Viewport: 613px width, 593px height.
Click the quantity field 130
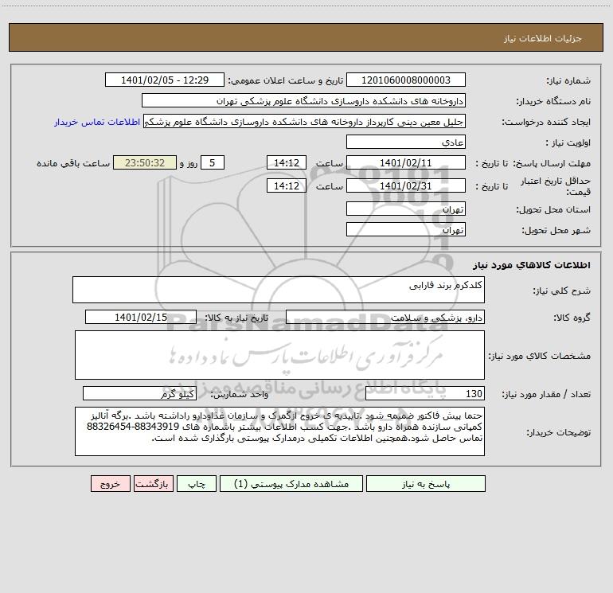click(x=425, y=394)
